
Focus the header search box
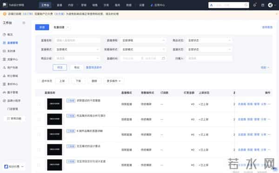(x=229, y=5)
